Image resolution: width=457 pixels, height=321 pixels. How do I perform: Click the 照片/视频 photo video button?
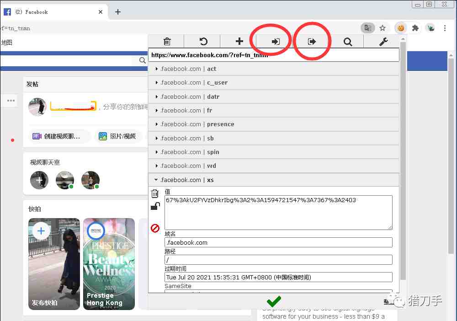(117, 136)
